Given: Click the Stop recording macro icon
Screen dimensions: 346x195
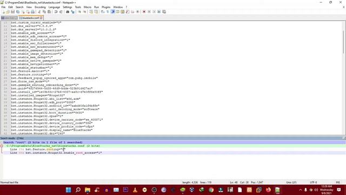Looking at the screenshot, I should (149, 12).
